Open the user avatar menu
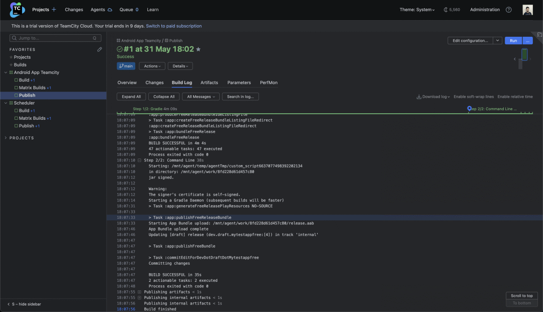Viewport: 543px width, 312px height. [527, 10]
